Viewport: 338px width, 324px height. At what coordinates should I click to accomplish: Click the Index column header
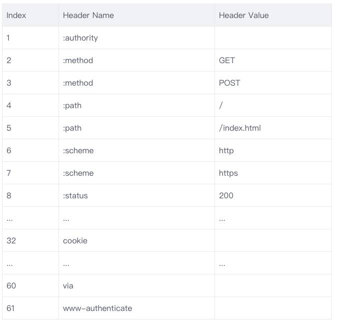click(x=16, y=16)
